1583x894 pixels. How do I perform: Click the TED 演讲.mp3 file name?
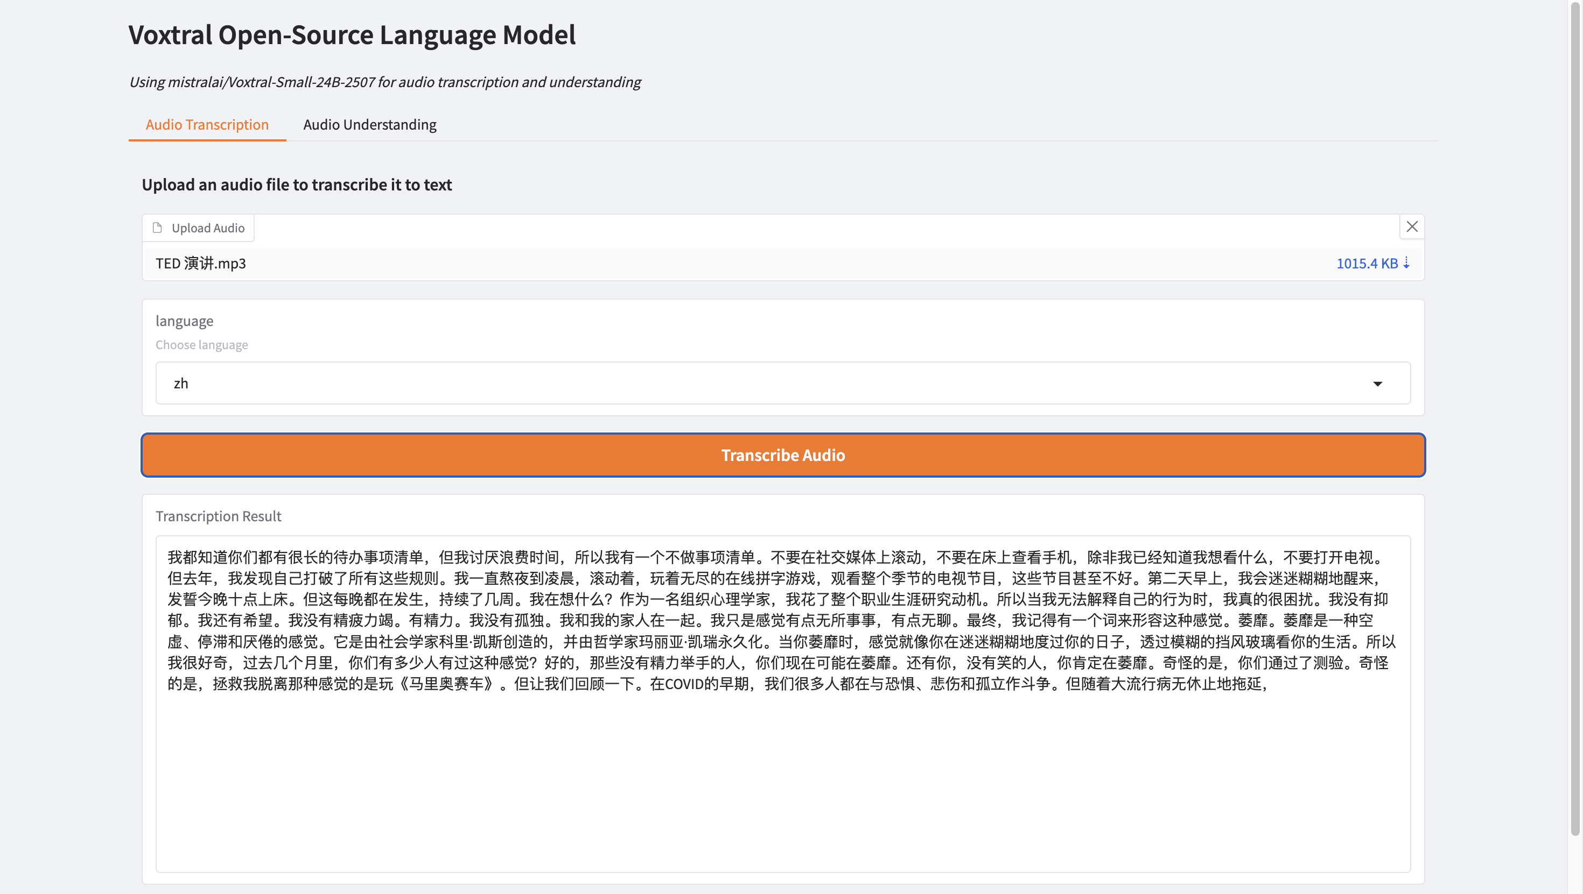(x=200, y=264)
